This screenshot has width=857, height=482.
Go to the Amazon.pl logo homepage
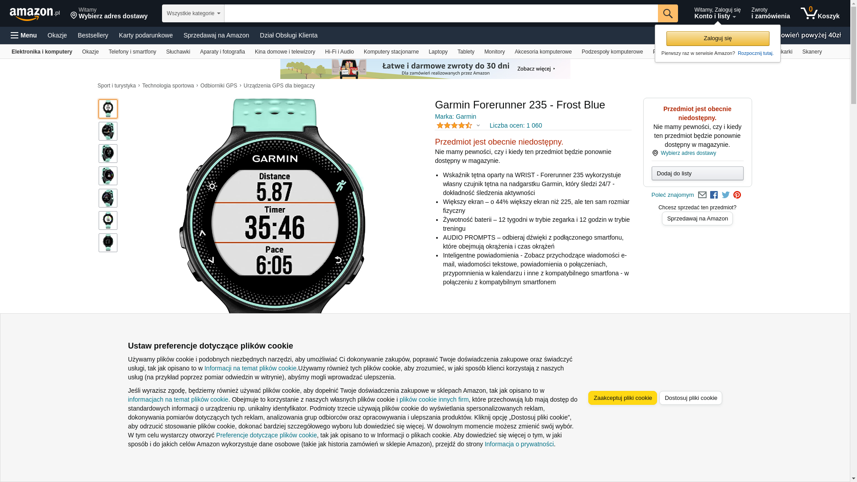click(35, 14)
